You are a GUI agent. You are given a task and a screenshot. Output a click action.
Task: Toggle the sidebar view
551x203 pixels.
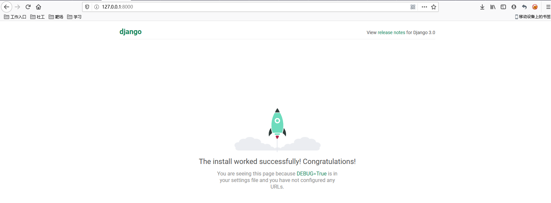point(503,7)
